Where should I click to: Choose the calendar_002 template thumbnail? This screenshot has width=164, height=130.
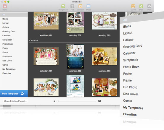coord(75,56)
